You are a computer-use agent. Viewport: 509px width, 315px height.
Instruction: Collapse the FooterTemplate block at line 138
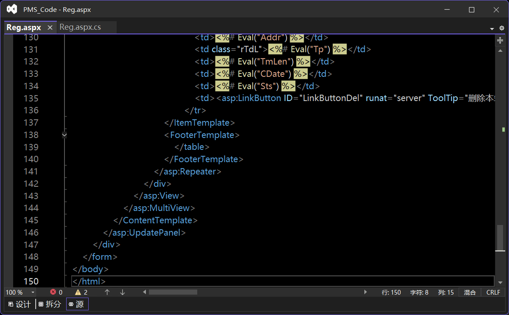(64, 135)
